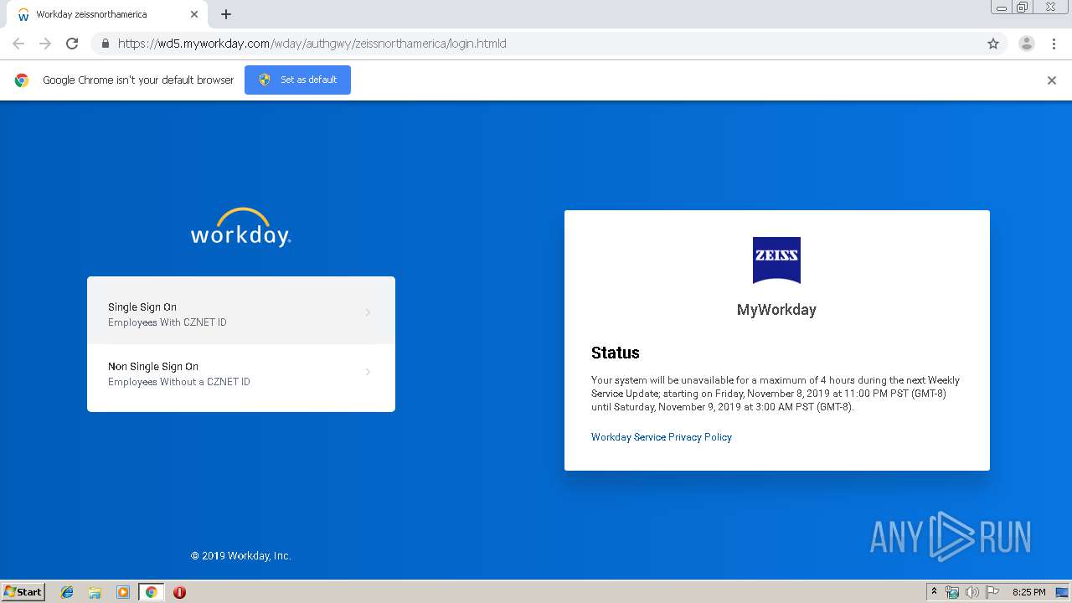Click the network tray icon
Viewport: 1072px width, 603px height.
pos(952,592)
